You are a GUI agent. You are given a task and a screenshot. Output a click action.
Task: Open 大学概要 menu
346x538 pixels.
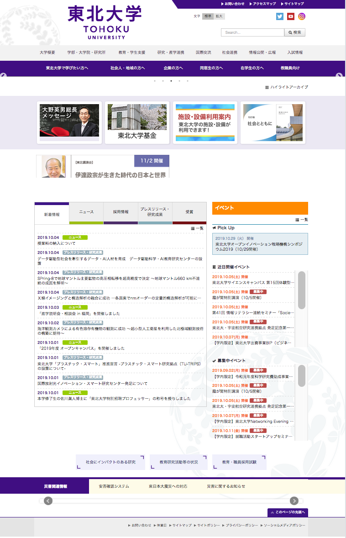tap(47, 53)
